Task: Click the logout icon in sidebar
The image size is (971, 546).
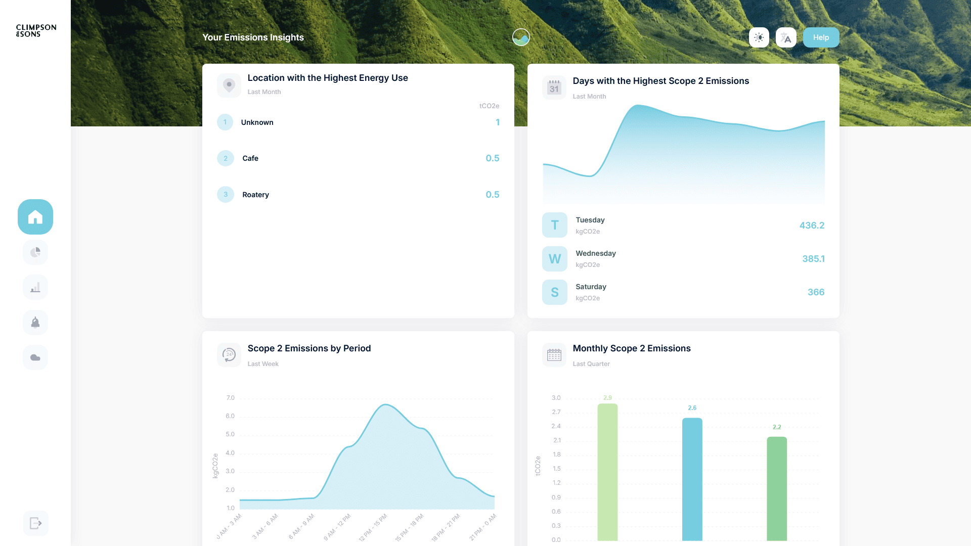Action: [x=35, y=523]
